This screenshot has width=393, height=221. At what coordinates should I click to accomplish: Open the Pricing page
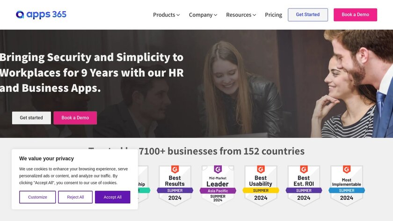[273, 15]
